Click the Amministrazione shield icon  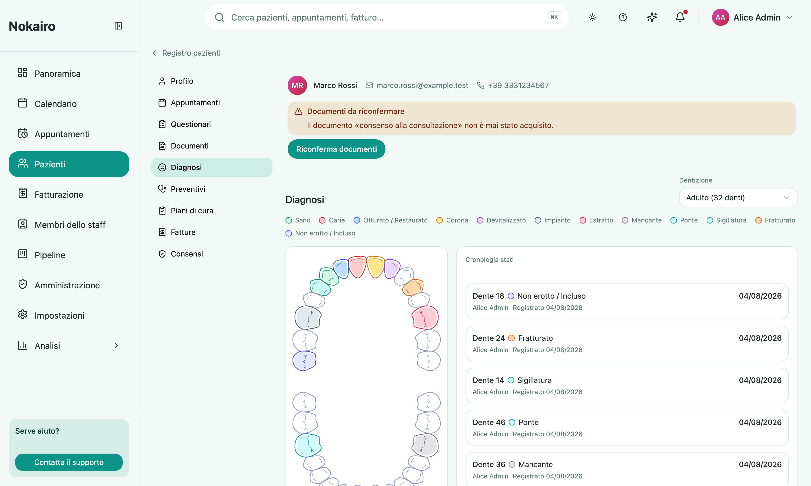point(23,284)
